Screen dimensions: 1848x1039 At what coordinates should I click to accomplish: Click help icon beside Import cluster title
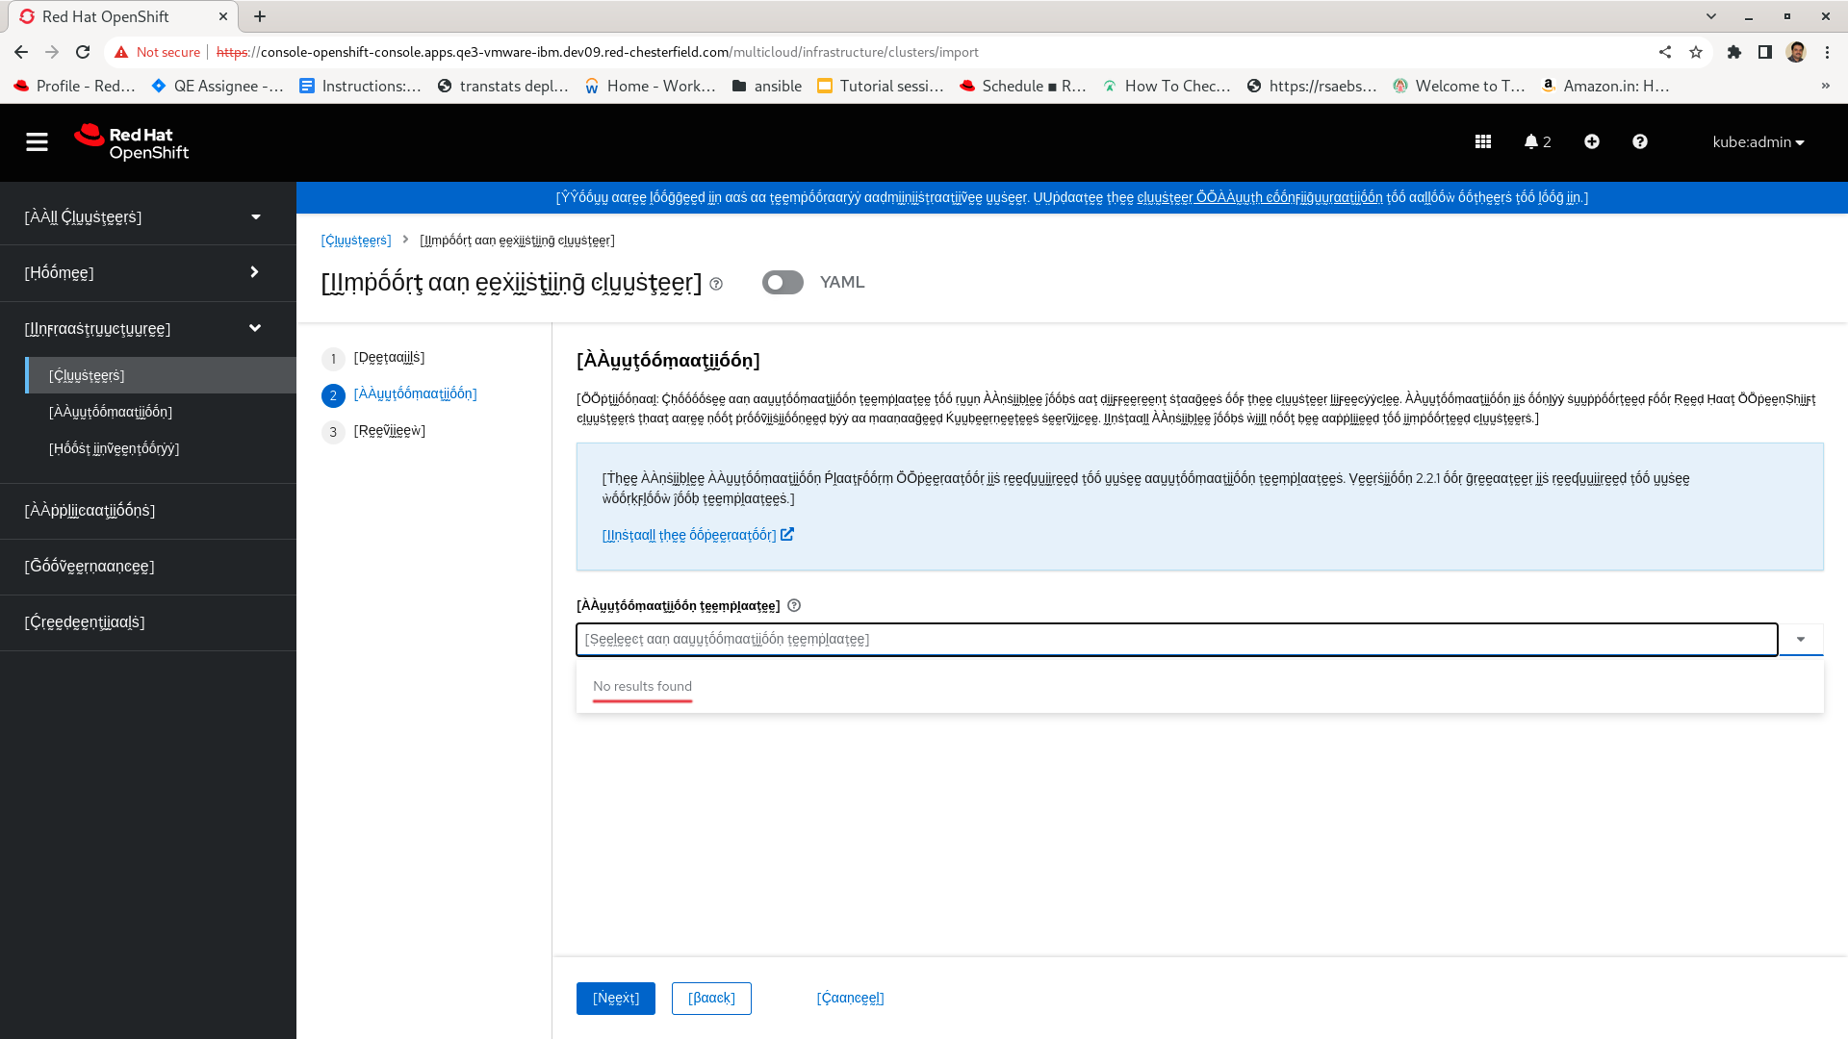pos(716,284)
